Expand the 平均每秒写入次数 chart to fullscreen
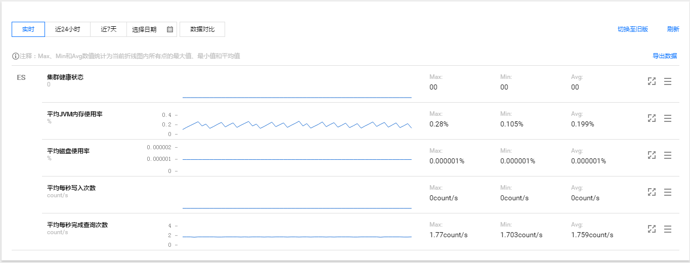The image size is (690, 263). (x=652, y=192)
